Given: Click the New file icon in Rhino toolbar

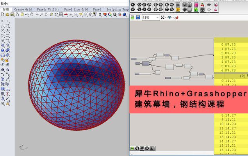Looking at the screenshot, I should point(3,14).
